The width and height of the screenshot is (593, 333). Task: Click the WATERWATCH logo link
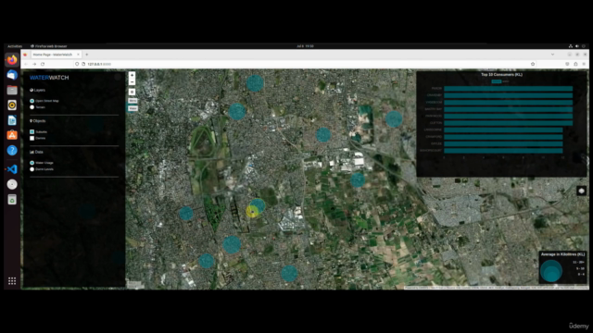coord(49,78)
